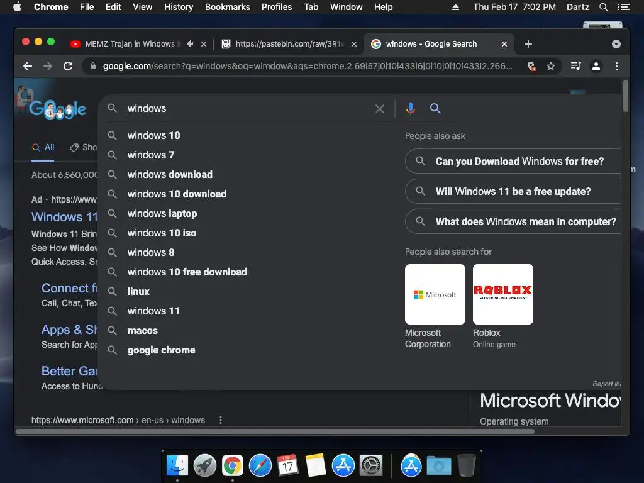Click the extension icon beside the star
644x483 pixels.
(531, 66)
